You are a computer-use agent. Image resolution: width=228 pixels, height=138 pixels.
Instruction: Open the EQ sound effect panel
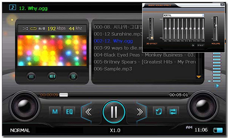click(69, 111)
